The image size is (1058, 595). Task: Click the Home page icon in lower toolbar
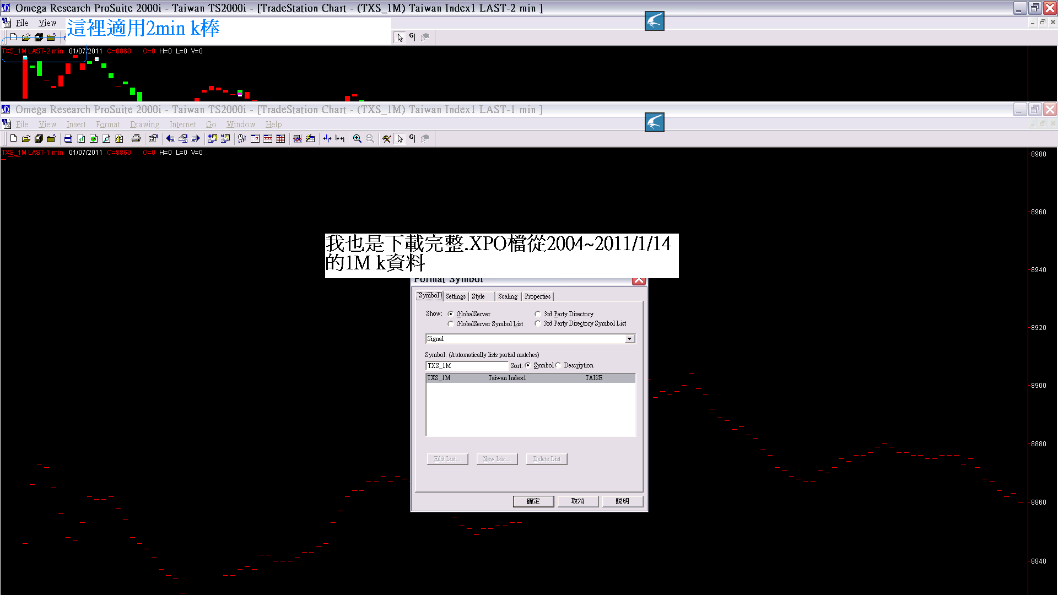[x=183, y=138]
